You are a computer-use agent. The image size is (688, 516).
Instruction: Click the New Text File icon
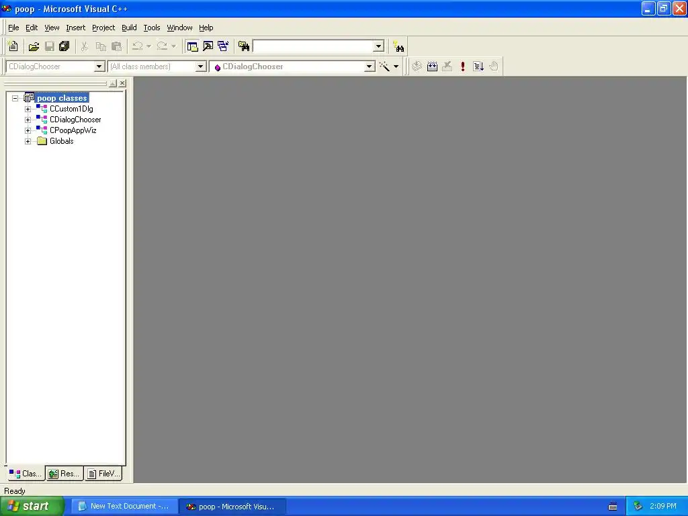(x=13, y=46)
